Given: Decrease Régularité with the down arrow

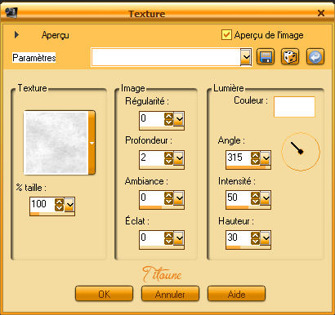Looking at the screenshot, I should coord(168,122).
